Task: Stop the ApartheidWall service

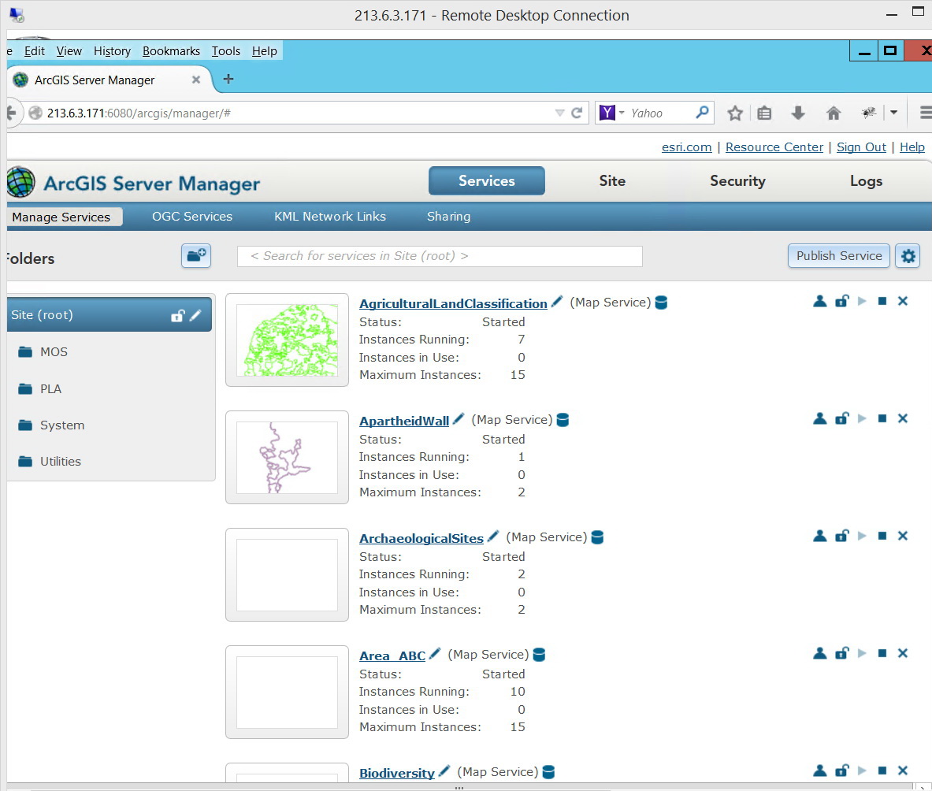Action: (882, 418)
